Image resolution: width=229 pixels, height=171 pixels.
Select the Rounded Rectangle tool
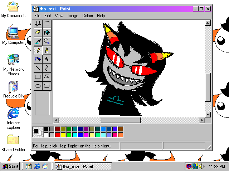pos(47,86)
